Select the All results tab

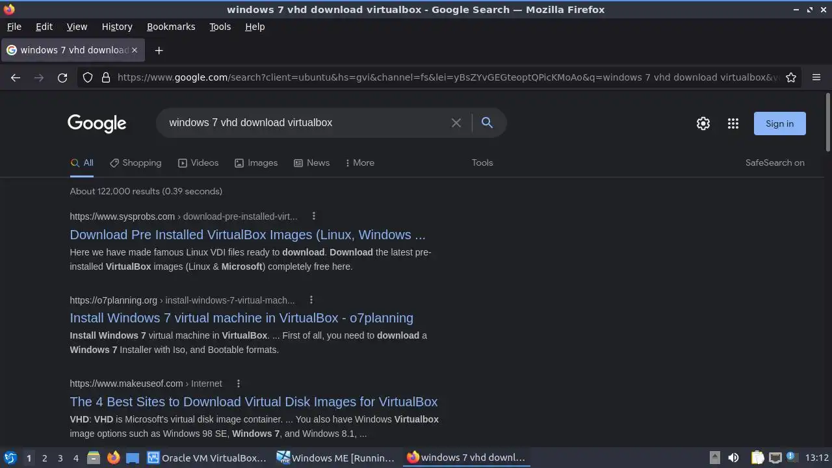point(82,162)
